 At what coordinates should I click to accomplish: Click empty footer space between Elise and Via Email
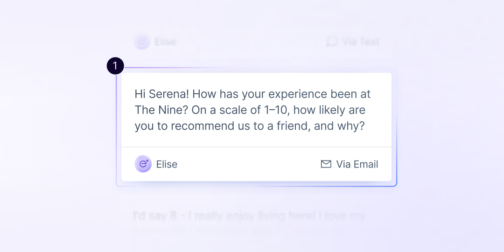[249, 164]
